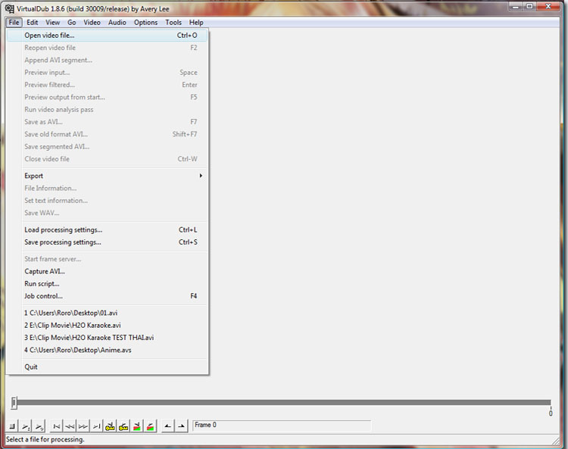Open the View menu
The height and width of the screenshot is (449, 568).
coord(52,23)
